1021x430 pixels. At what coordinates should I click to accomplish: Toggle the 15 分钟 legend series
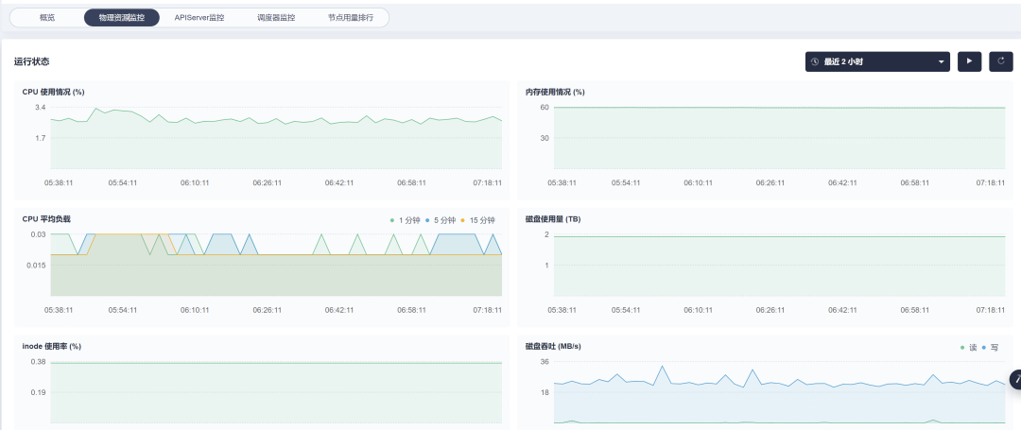(x=477, y=220)
